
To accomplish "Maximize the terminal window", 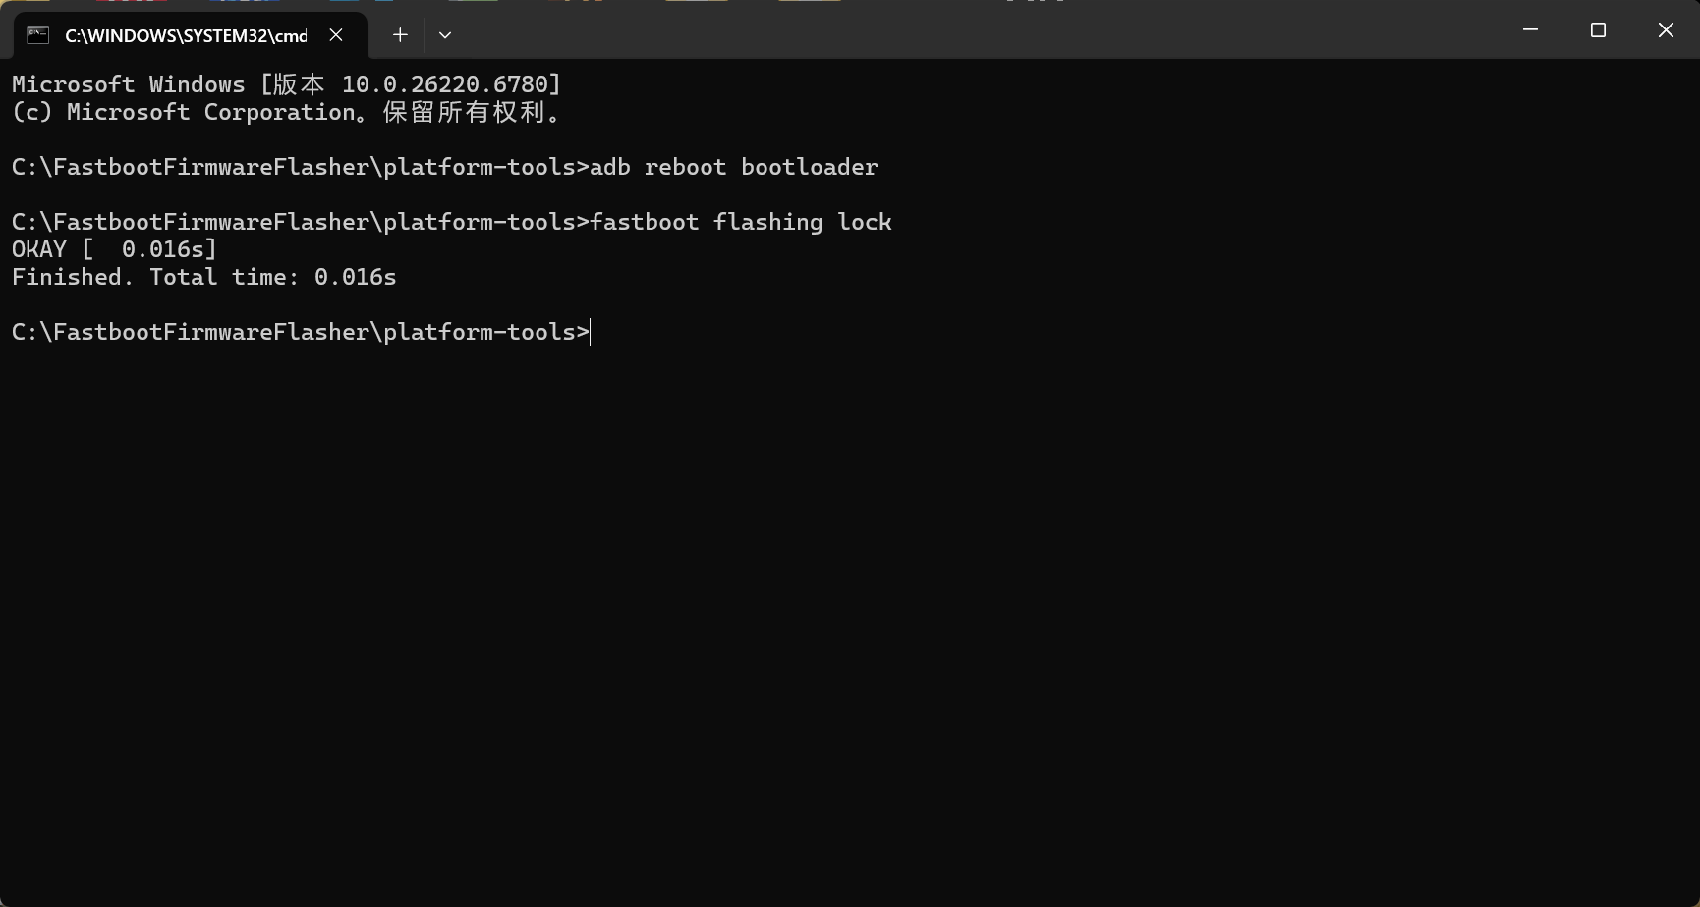I will (1598, 30).
